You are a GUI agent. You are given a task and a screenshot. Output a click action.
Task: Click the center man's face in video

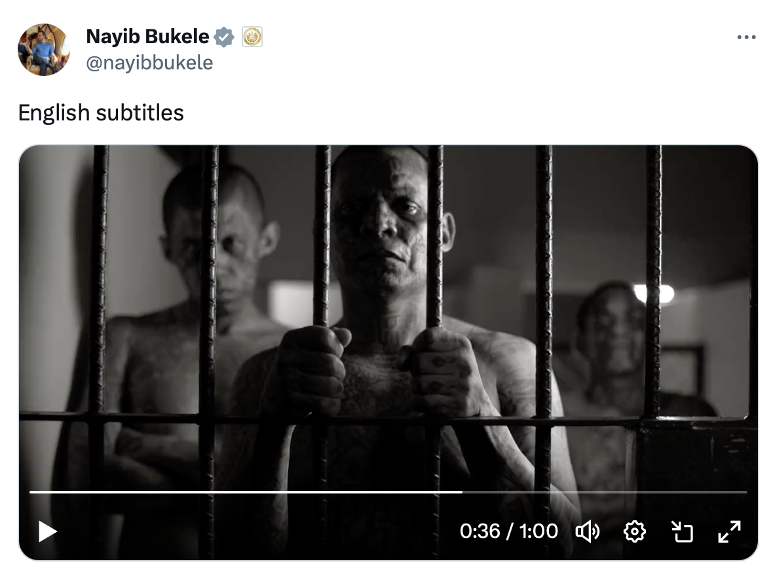point(379,222)
